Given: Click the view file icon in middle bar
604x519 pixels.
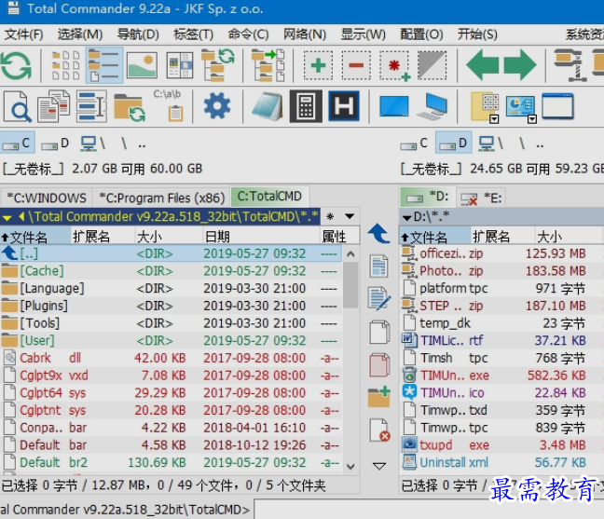Looking at the screenshot, I should click(379, 266).
